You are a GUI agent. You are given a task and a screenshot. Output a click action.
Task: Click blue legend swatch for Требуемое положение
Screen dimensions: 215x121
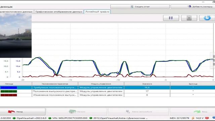(x=9, y=87)
